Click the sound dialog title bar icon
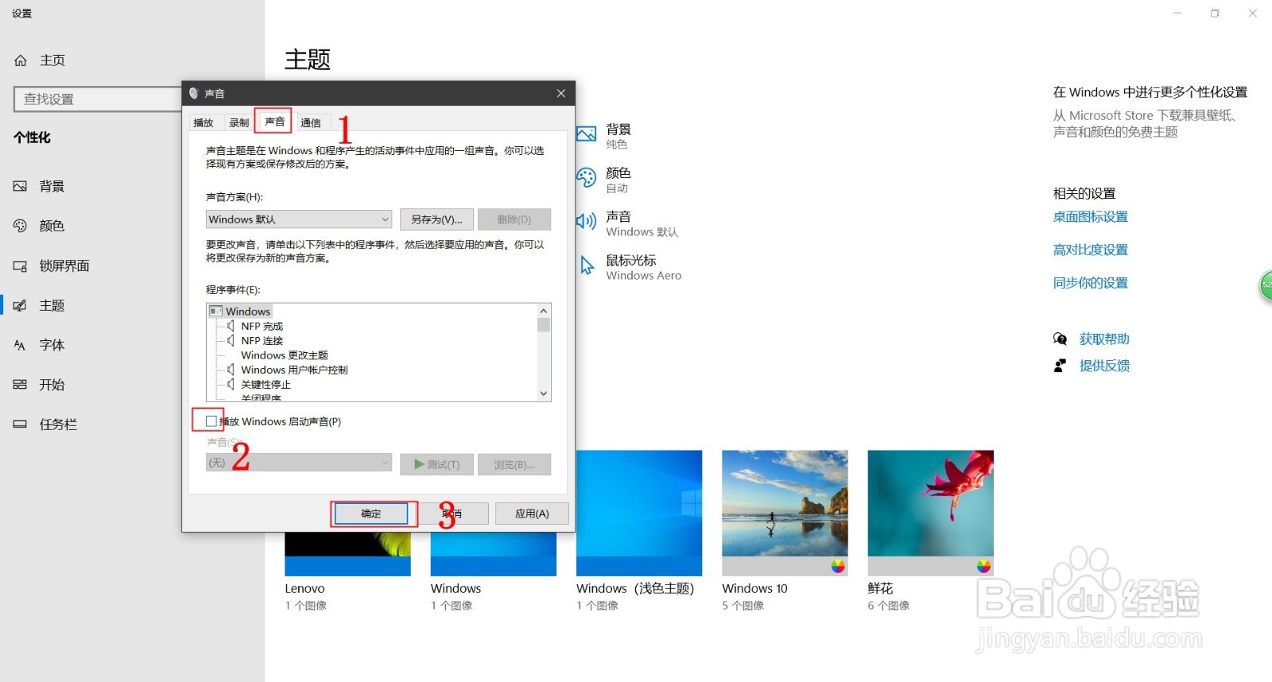The height and width of the screenshot is (682, 1272). 193,93
